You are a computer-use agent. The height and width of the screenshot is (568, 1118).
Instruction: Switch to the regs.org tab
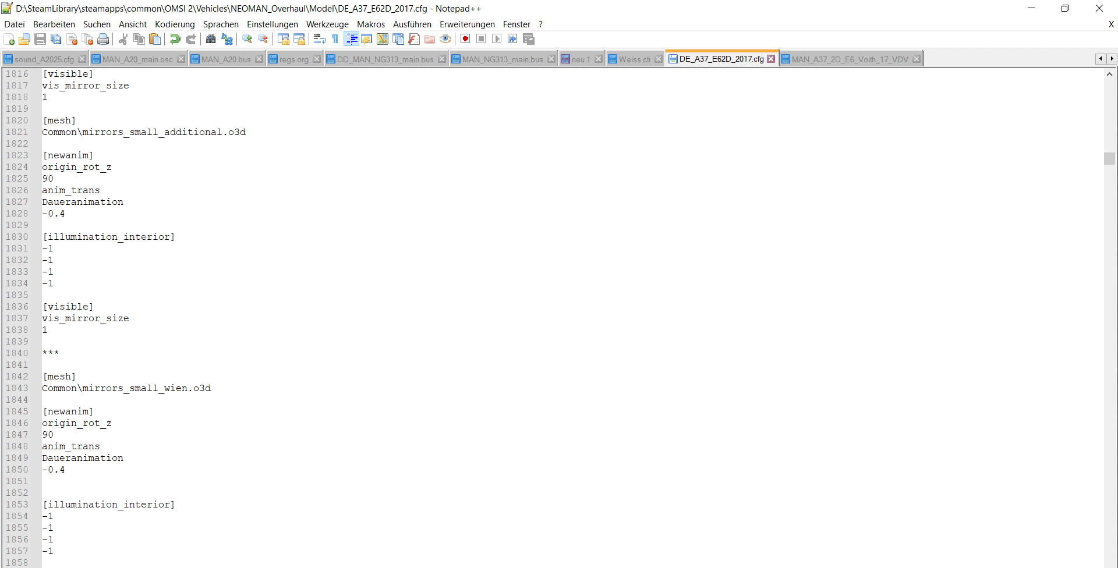(293, 59)
